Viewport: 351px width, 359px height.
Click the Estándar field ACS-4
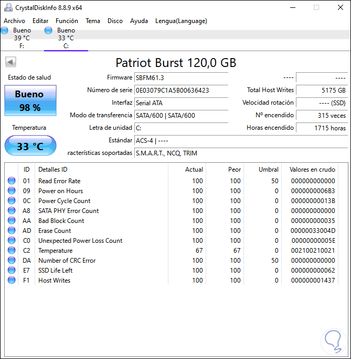coord(241,140)
